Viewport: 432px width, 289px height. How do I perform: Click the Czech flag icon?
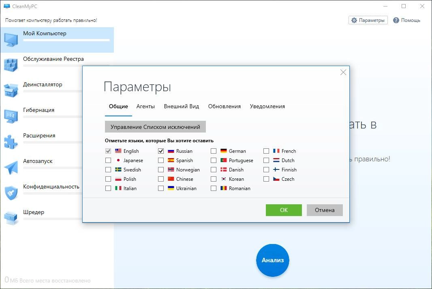coord(276,179)
